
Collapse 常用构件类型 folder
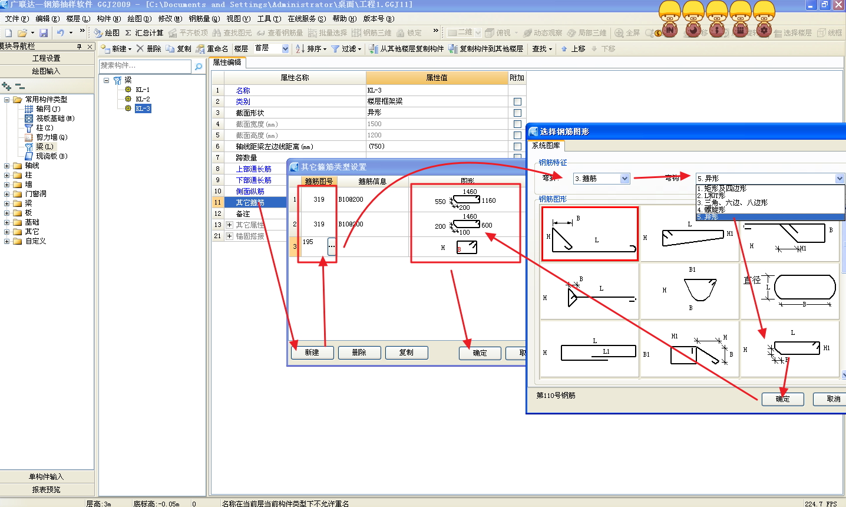(7, 100)
